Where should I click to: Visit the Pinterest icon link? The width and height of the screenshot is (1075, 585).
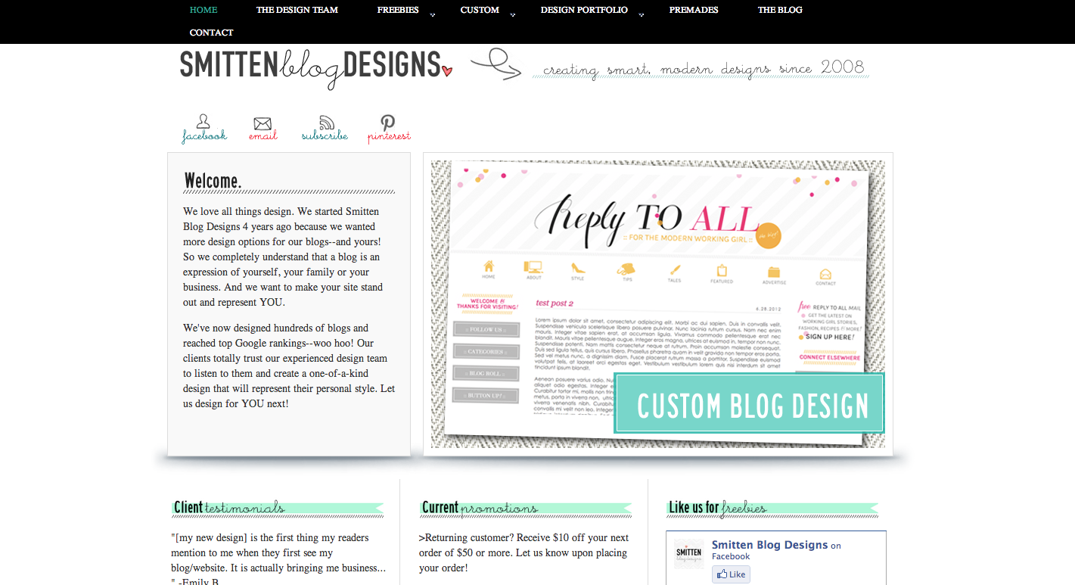(x=389, y=129)
